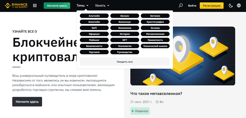Open article Что такое метавселенная?
This screenshot has width=246, height=118.
[156, 94]
